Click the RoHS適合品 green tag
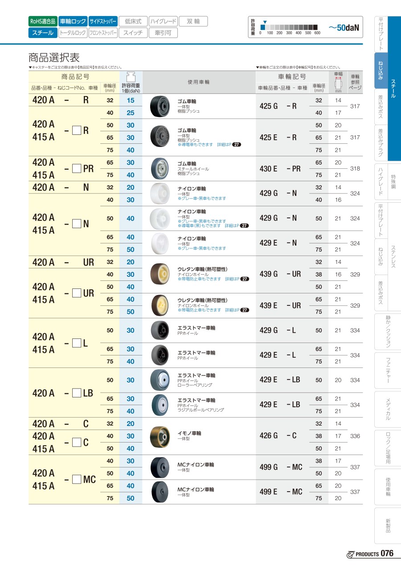 point(43,21)
